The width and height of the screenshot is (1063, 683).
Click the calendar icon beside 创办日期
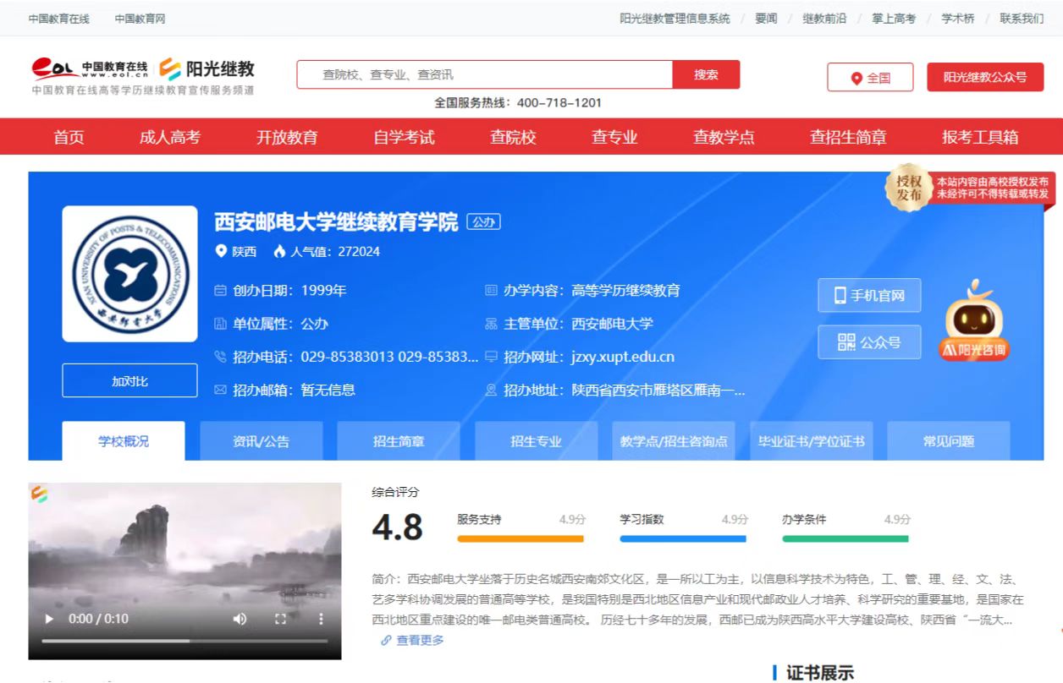[221, 291]
